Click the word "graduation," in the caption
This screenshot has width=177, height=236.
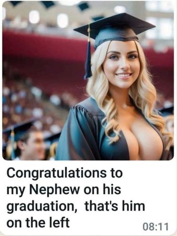[x=42, y=207]
